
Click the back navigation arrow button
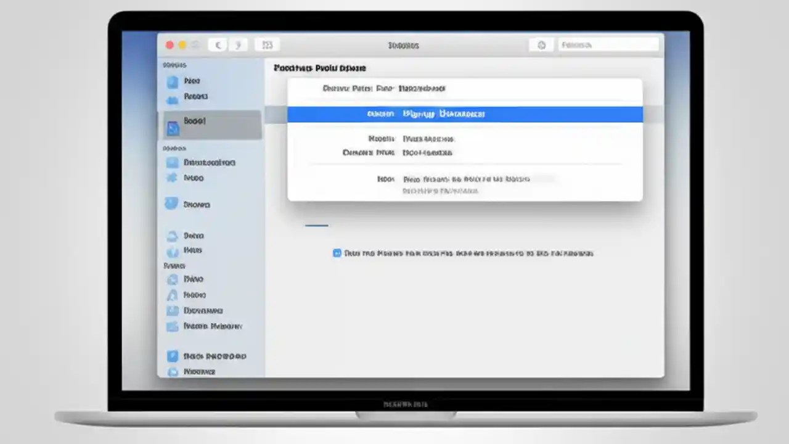218,44
